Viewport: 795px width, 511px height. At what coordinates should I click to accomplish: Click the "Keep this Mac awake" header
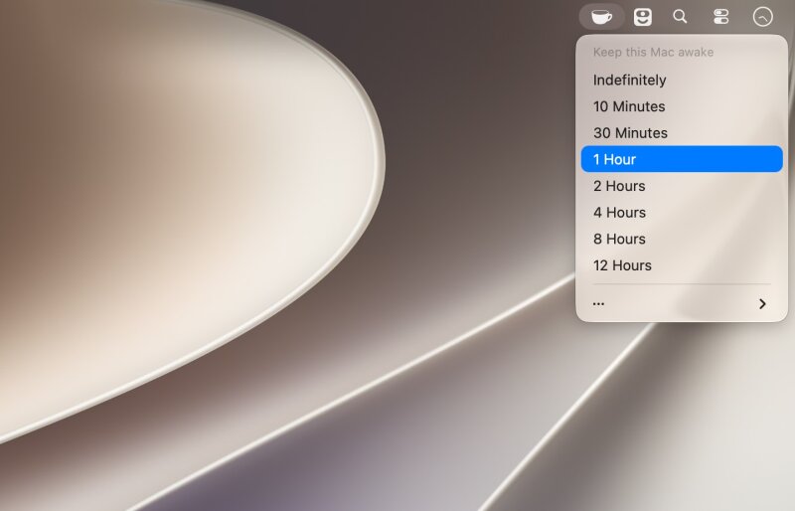(x=653, y=53)
